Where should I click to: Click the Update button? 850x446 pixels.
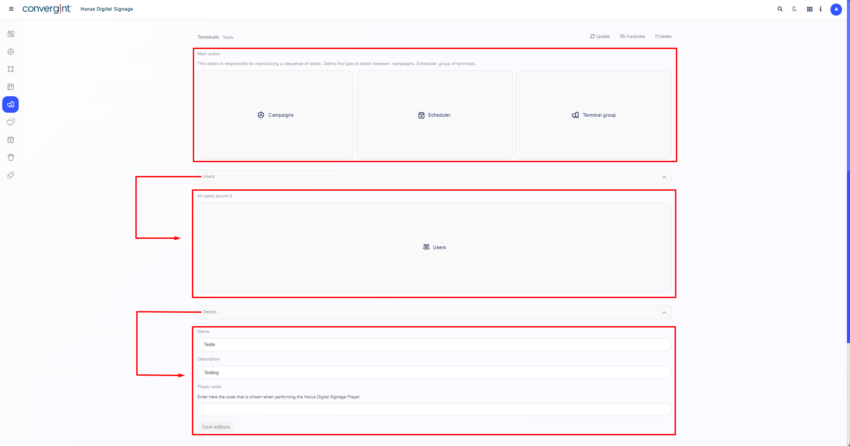coord(600,37)
